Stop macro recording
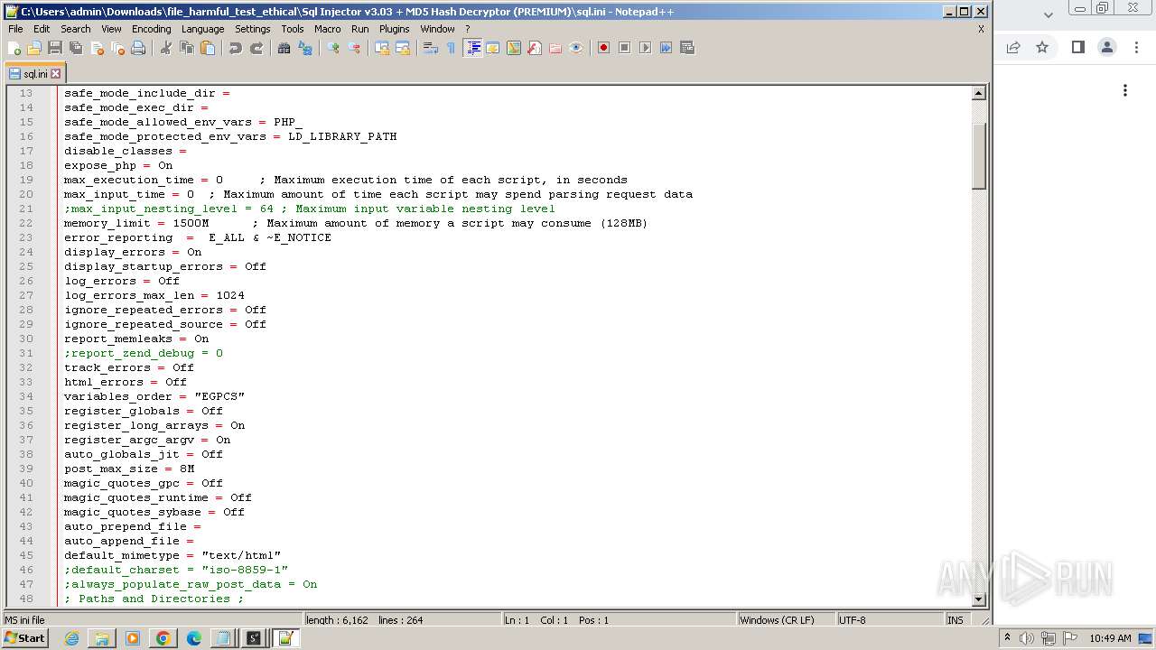 [624, 48]
